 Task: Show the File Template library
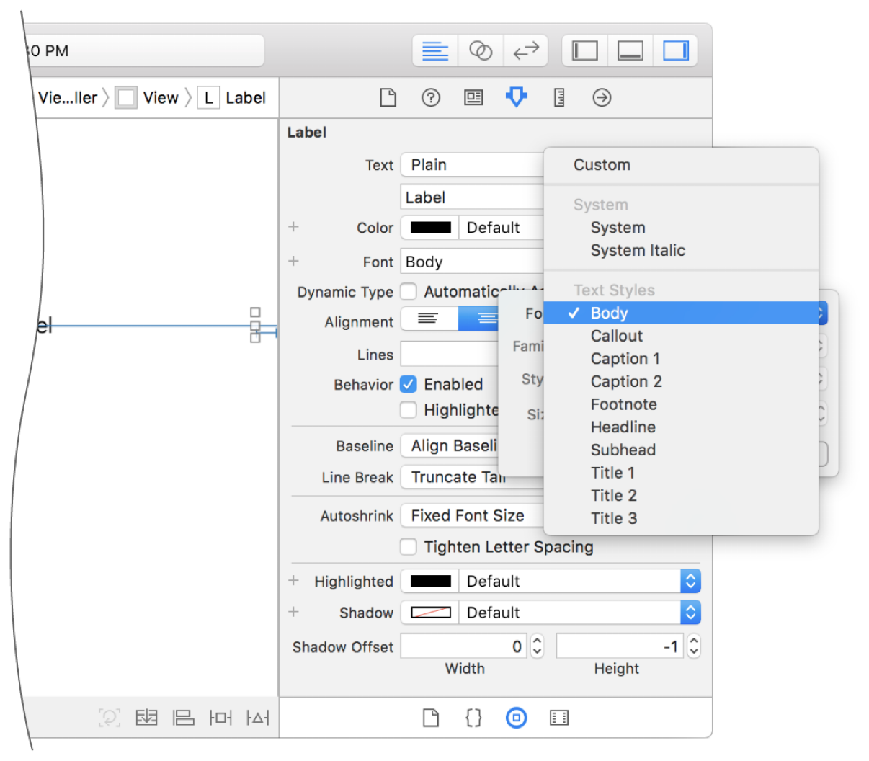tap(431, 718)
